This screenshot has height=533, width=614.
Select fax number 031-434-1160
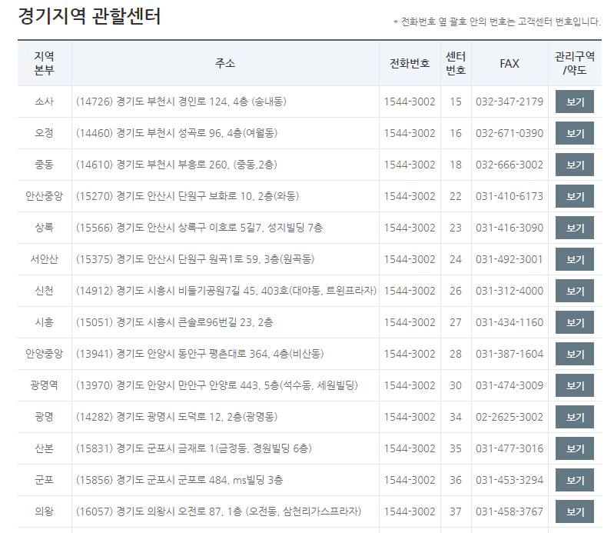point(509,322)
